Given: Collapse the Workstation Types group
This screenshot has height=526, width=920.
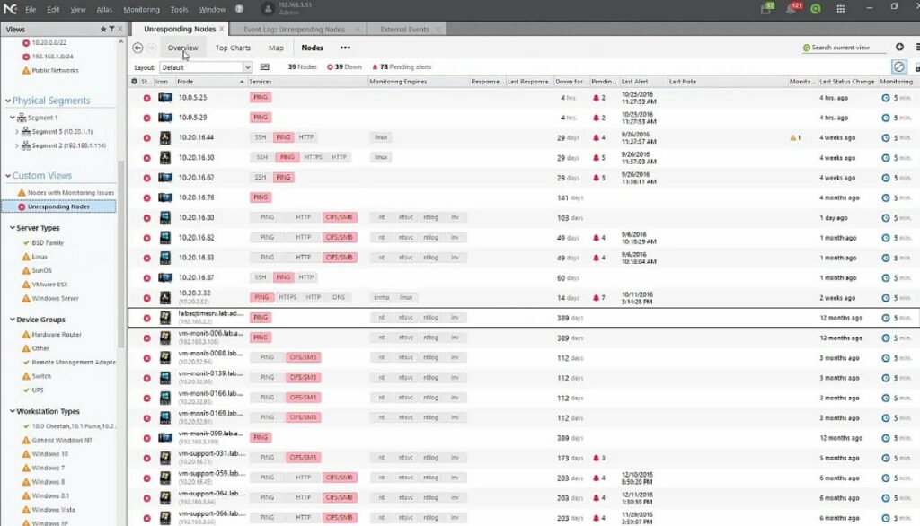Looking at the screenshot, I should [x=13, y=412].
